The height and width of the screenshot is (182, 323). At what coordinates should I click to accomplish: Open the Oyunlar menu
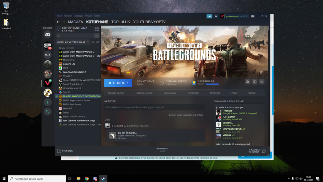click(89, 16)
